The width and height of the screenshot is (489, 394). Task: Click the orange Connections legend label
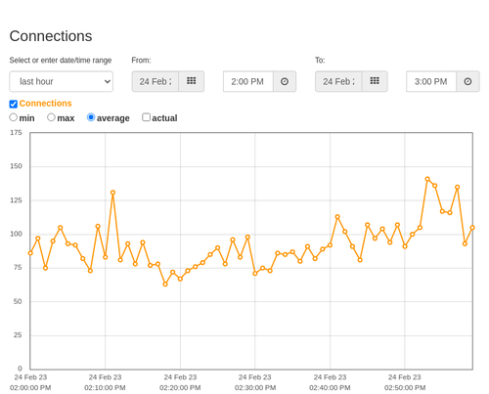coord(45,104)
